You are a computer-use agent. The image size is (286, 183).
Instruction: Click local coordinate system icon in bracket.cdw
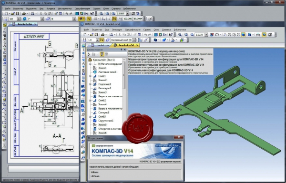click(x=103, y=19)
